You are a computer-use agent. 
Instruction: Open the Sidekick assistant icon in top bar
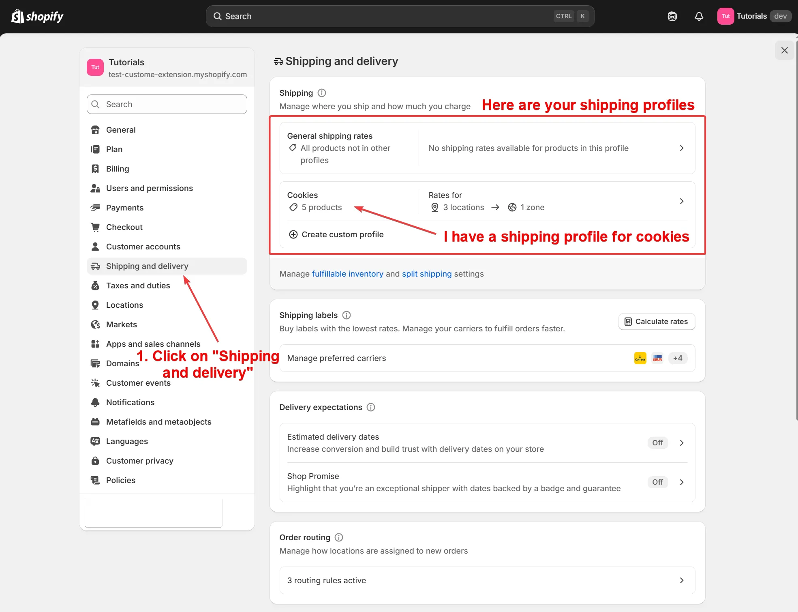tap(672, 16)
